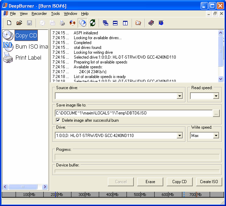Click the Device buffer bar
226x206 pixels.
coord(137,171)
